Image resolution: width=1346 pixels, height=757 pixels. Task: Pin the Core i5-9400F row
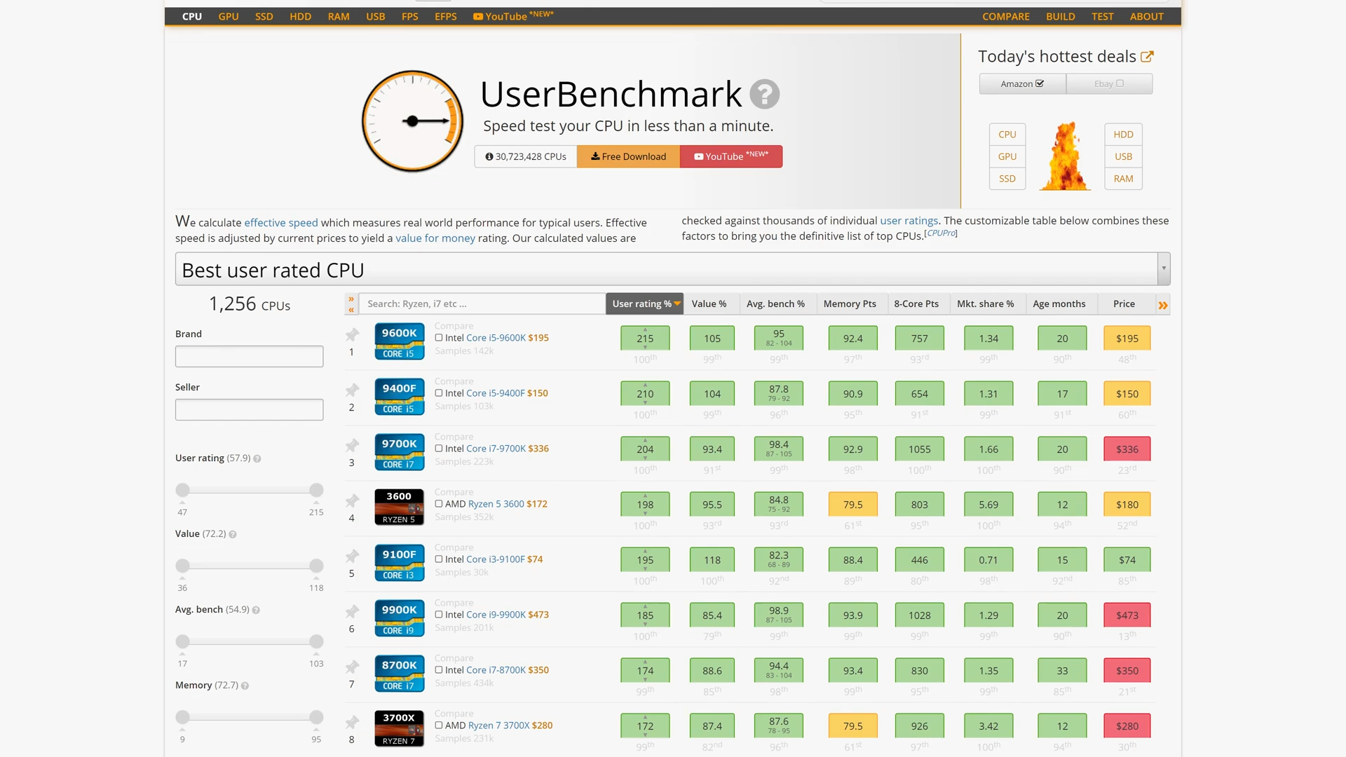pos(352,390)
